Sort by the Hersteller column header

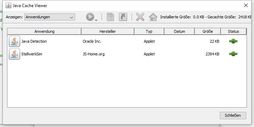(108, 31)
